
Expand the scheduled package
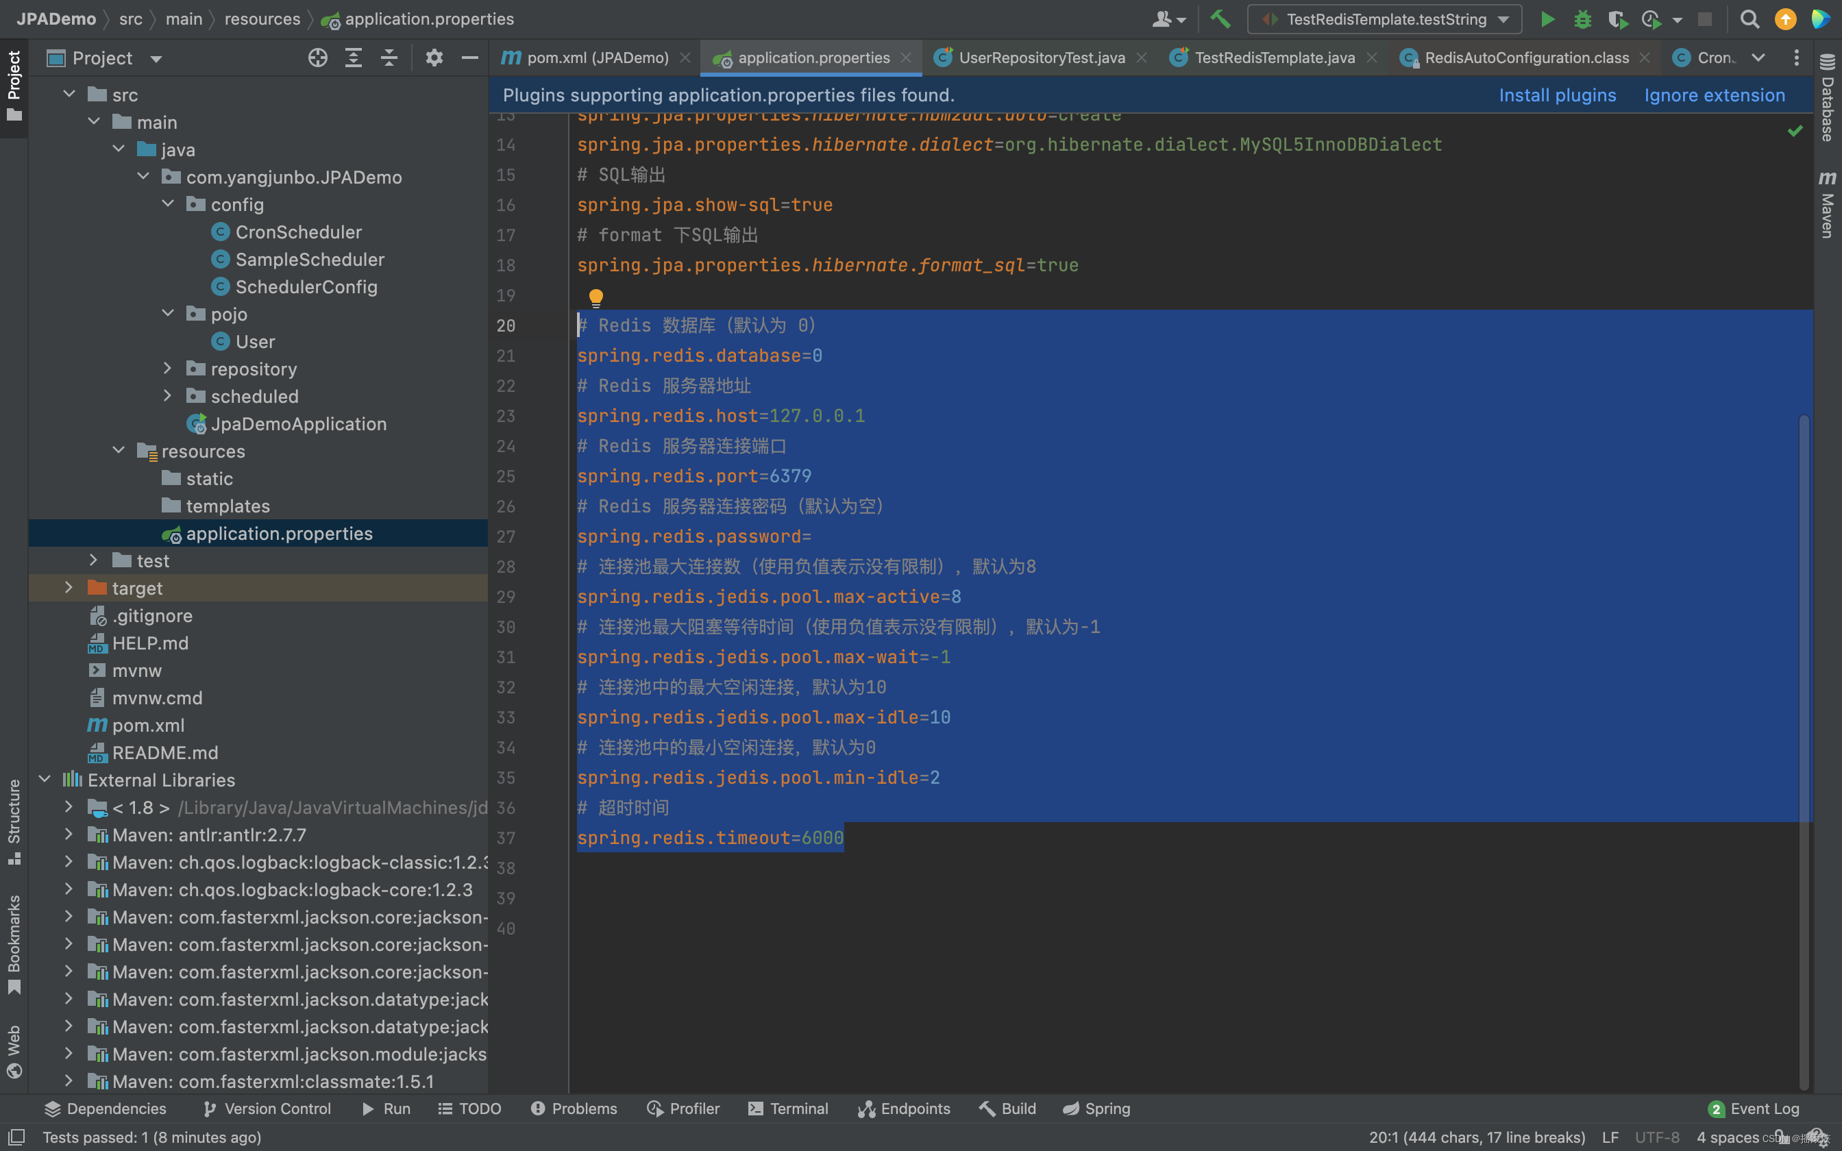click(x=168, y=395)
